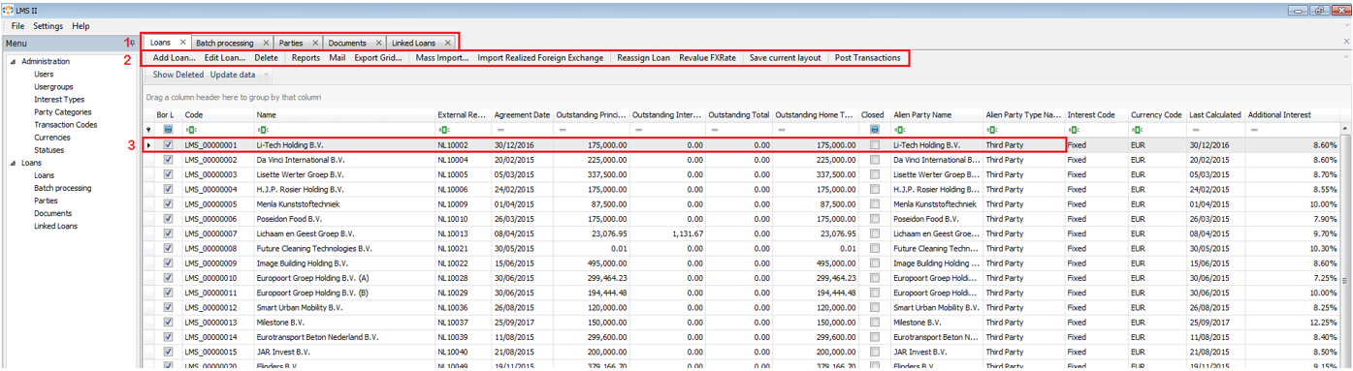This screenshot has width=1353, height=371.
Task: Click the Add Loan... button
Action: click(x=175, y=58)
